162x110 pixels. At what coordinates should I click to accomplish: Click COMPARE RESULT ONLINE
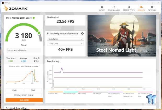click(24, 95)
